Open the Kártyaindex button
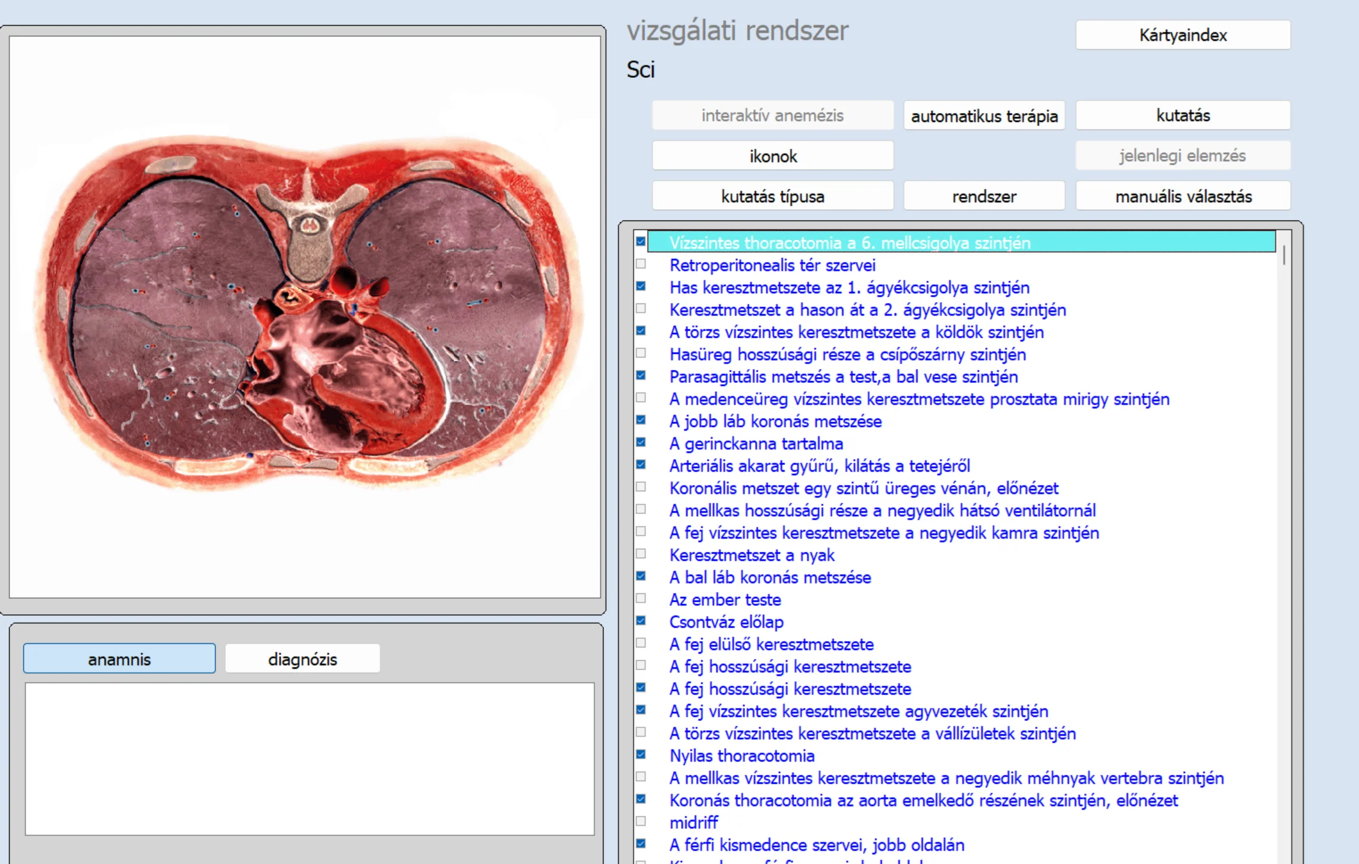This screenshot has height=864, width=1359. [1182, 35]
